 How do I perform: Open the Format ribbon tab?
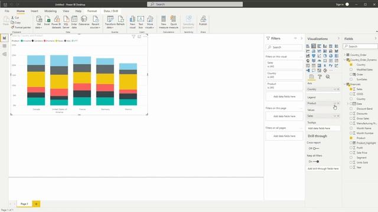click(x=92, y=11)
